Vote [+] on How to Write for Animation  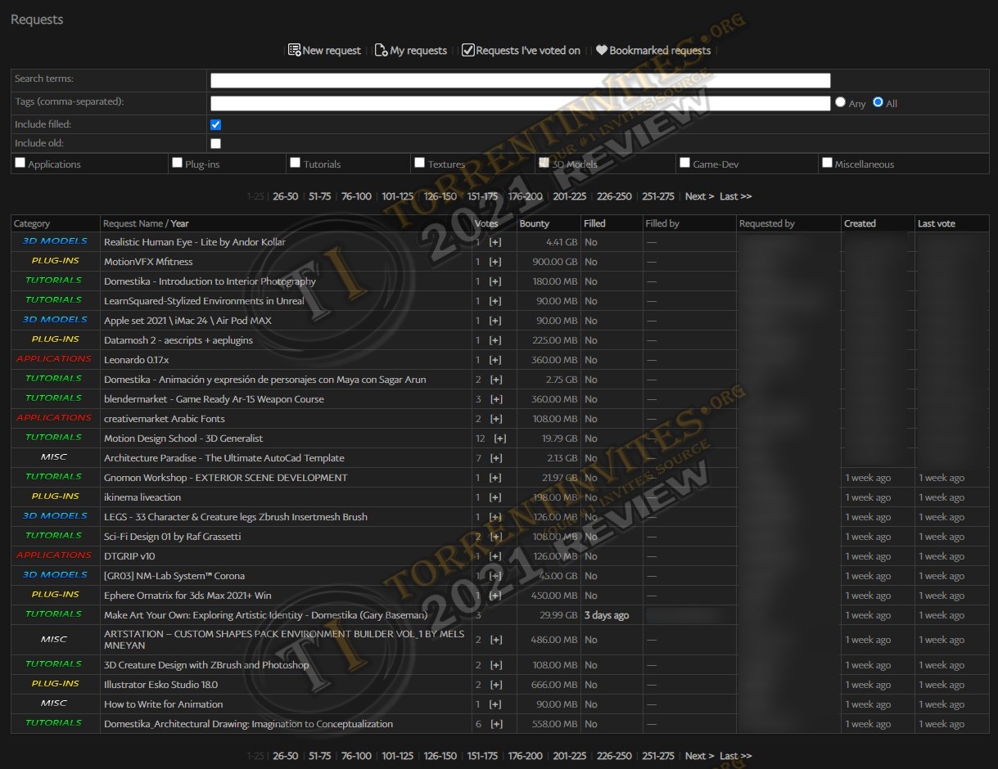point(495,704)
